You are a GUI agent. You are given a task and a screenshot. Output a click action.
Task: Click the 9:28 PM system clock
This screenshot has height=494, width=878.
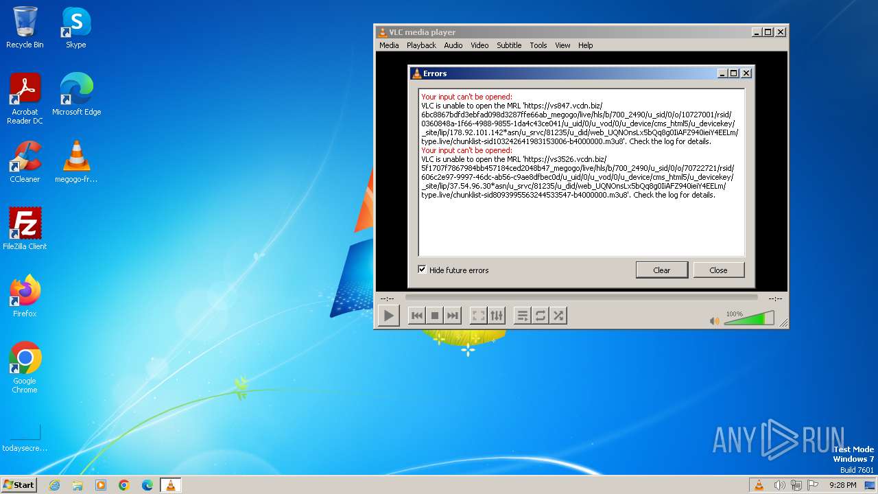(x=842, y=485)
